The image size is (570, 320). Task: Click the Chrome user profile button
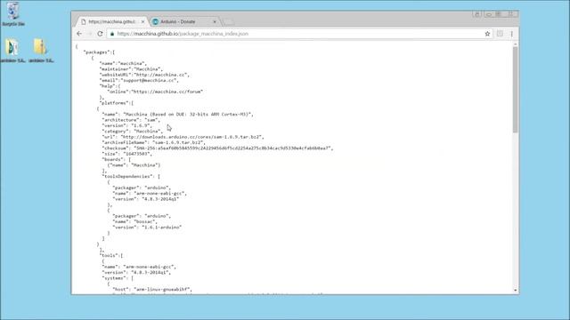click(x=477, y=14)
